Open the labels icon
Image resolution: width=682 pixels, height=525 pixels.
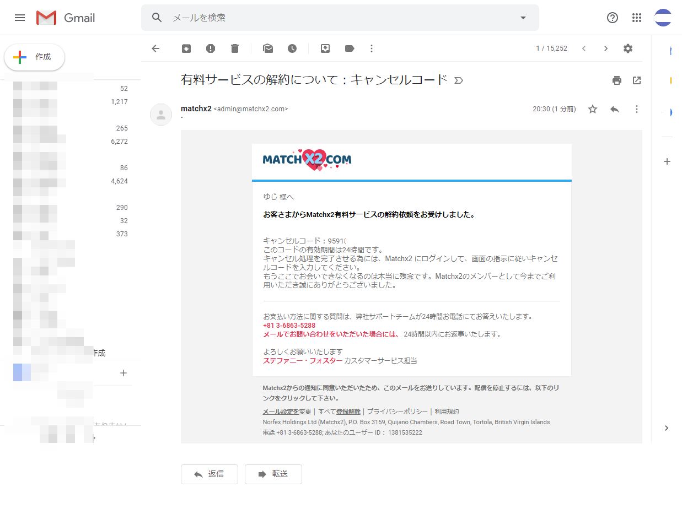pyautogui.click(x=350, y=48)
